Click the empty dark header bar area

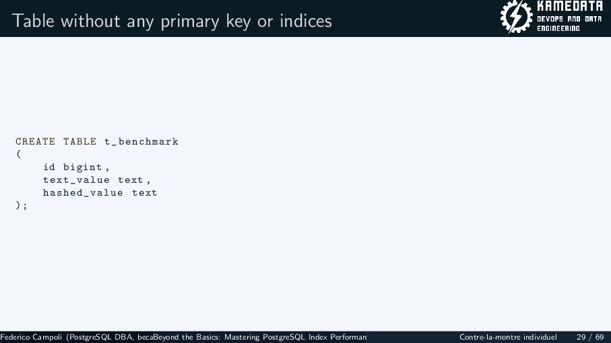pos(418,18)
